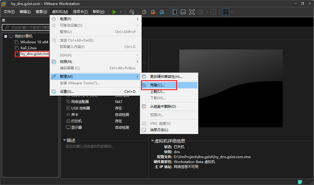
Task: Open the 文件(F) menu
Action: [9, 12]
